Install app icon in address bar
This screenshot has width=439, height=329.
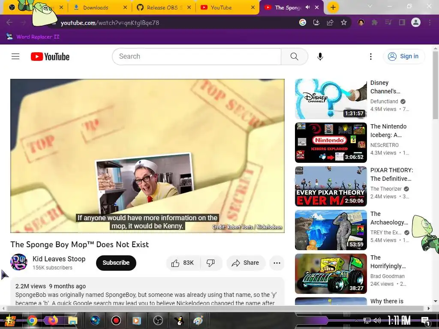[x=316, y=23]
